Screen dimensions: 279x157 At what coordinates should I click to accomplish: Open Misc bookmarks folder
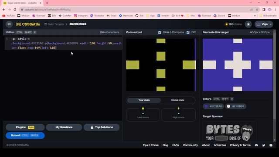click(x=191, y=16)
